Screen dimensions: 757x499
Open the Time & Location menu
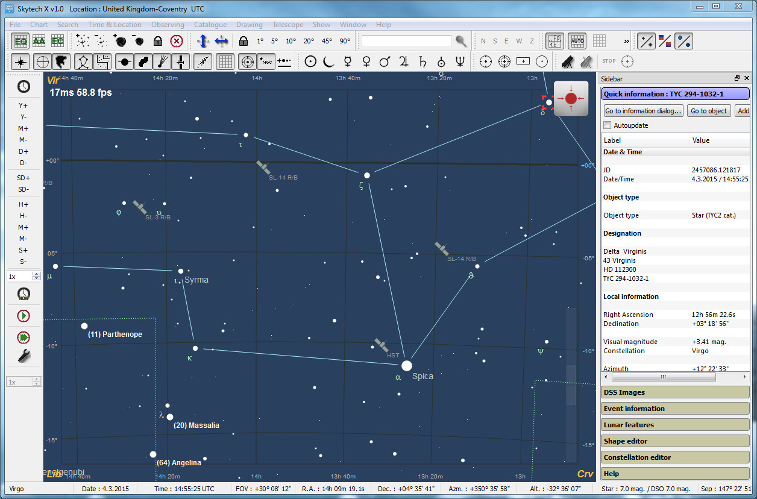point(115,25)
